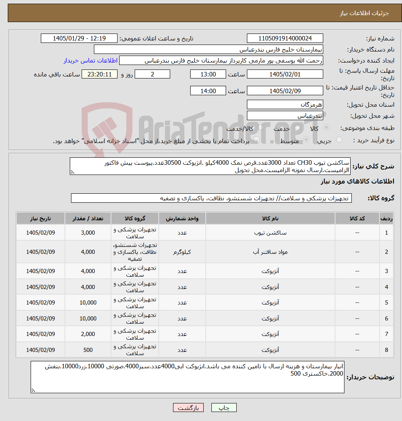Screen dimensions: 402x421
Task: Select the جزیی purchase type radio
Action: coord(339,140)
